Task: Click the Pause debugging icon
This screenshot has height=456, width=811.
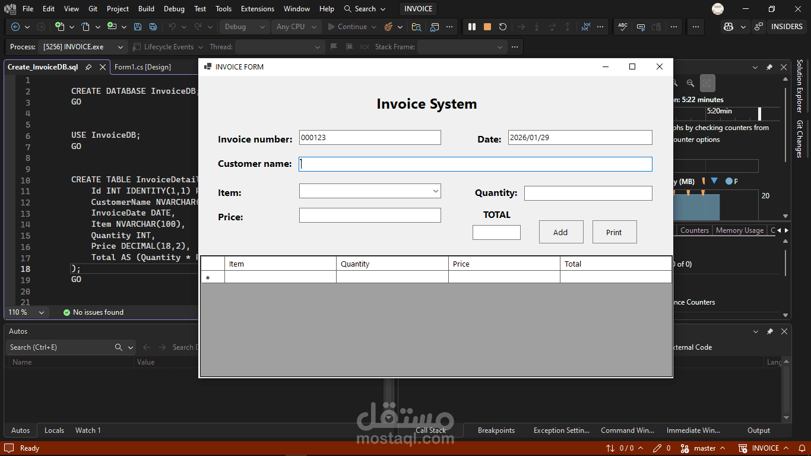Action: [472, 27]
